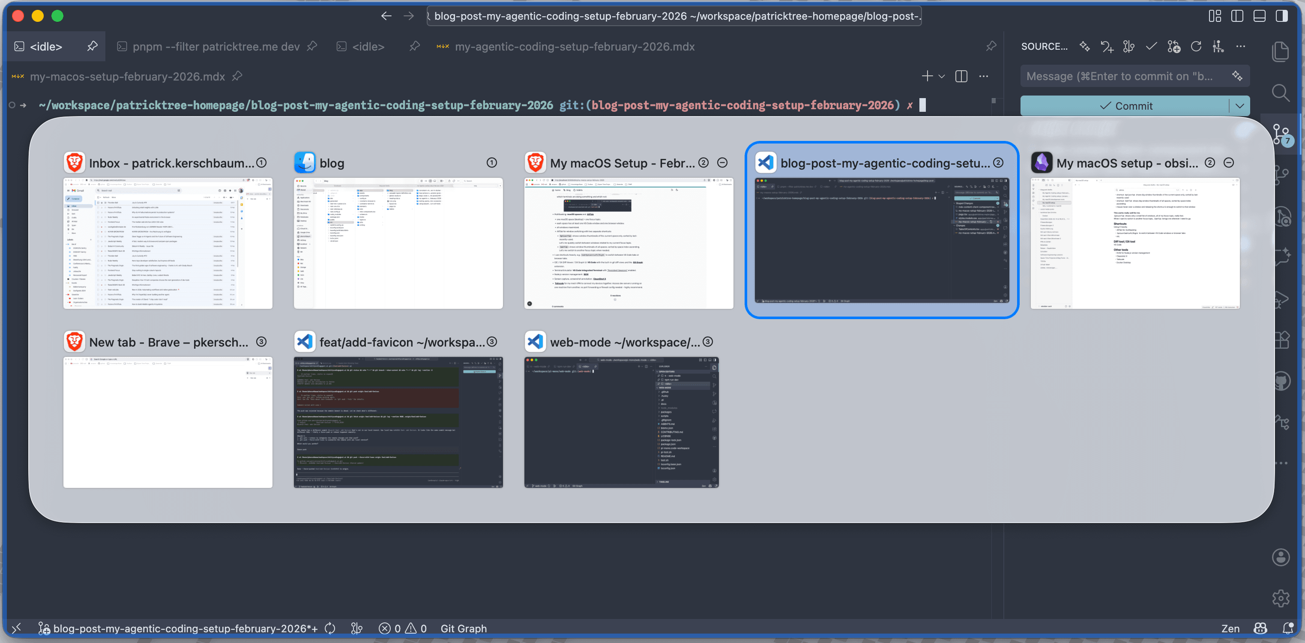Select the web-mode VS Code window thumbnail
The image size is (1305, 643).
click(621, 422)
